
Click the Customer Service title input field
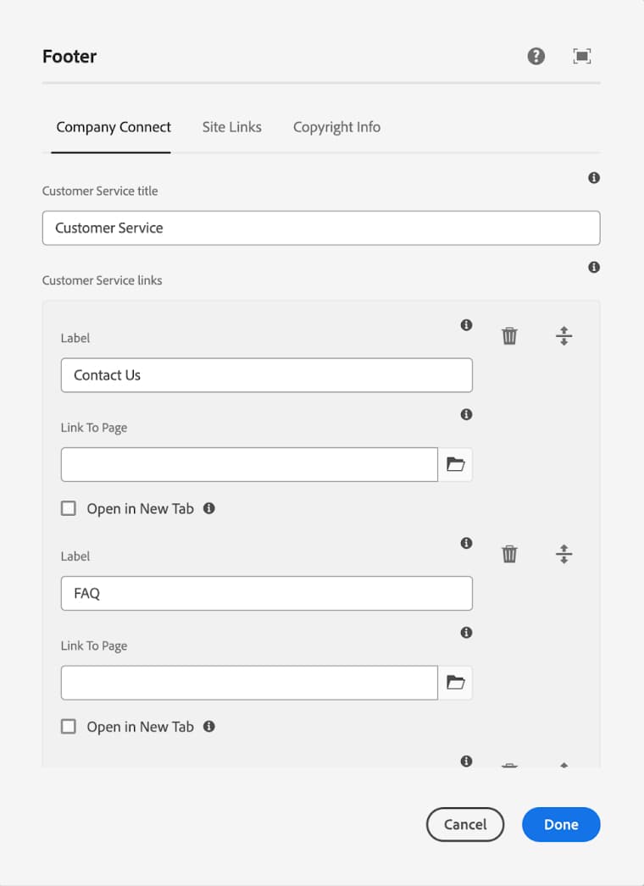click(x=321, y=228)
